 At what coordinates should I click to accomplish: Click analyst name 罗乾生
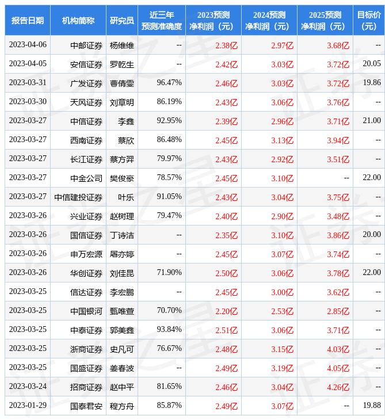pos(122,64)
